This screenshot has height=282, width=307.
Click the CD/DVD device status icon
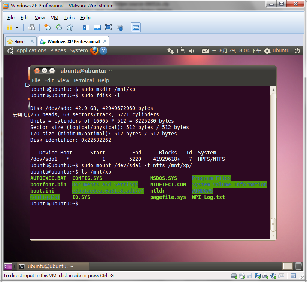pyautogui.click(x=242, y=276)
